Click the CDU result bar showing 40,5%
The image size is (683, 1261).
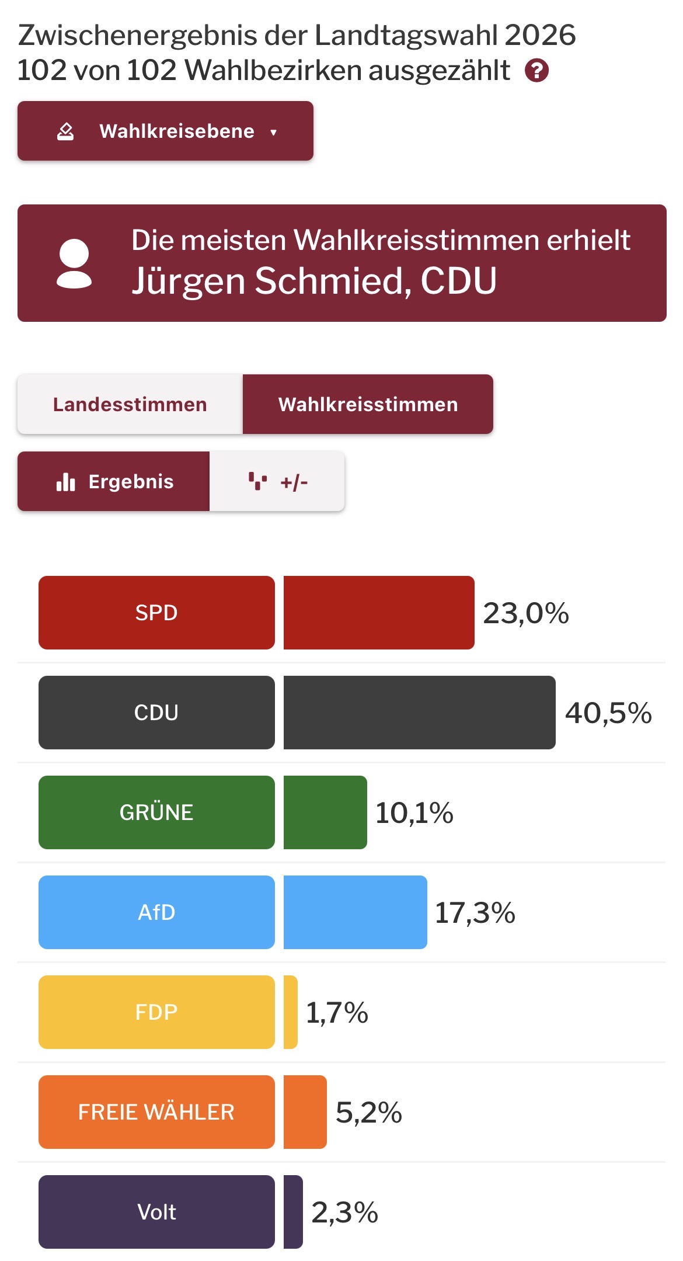[419, 713]
